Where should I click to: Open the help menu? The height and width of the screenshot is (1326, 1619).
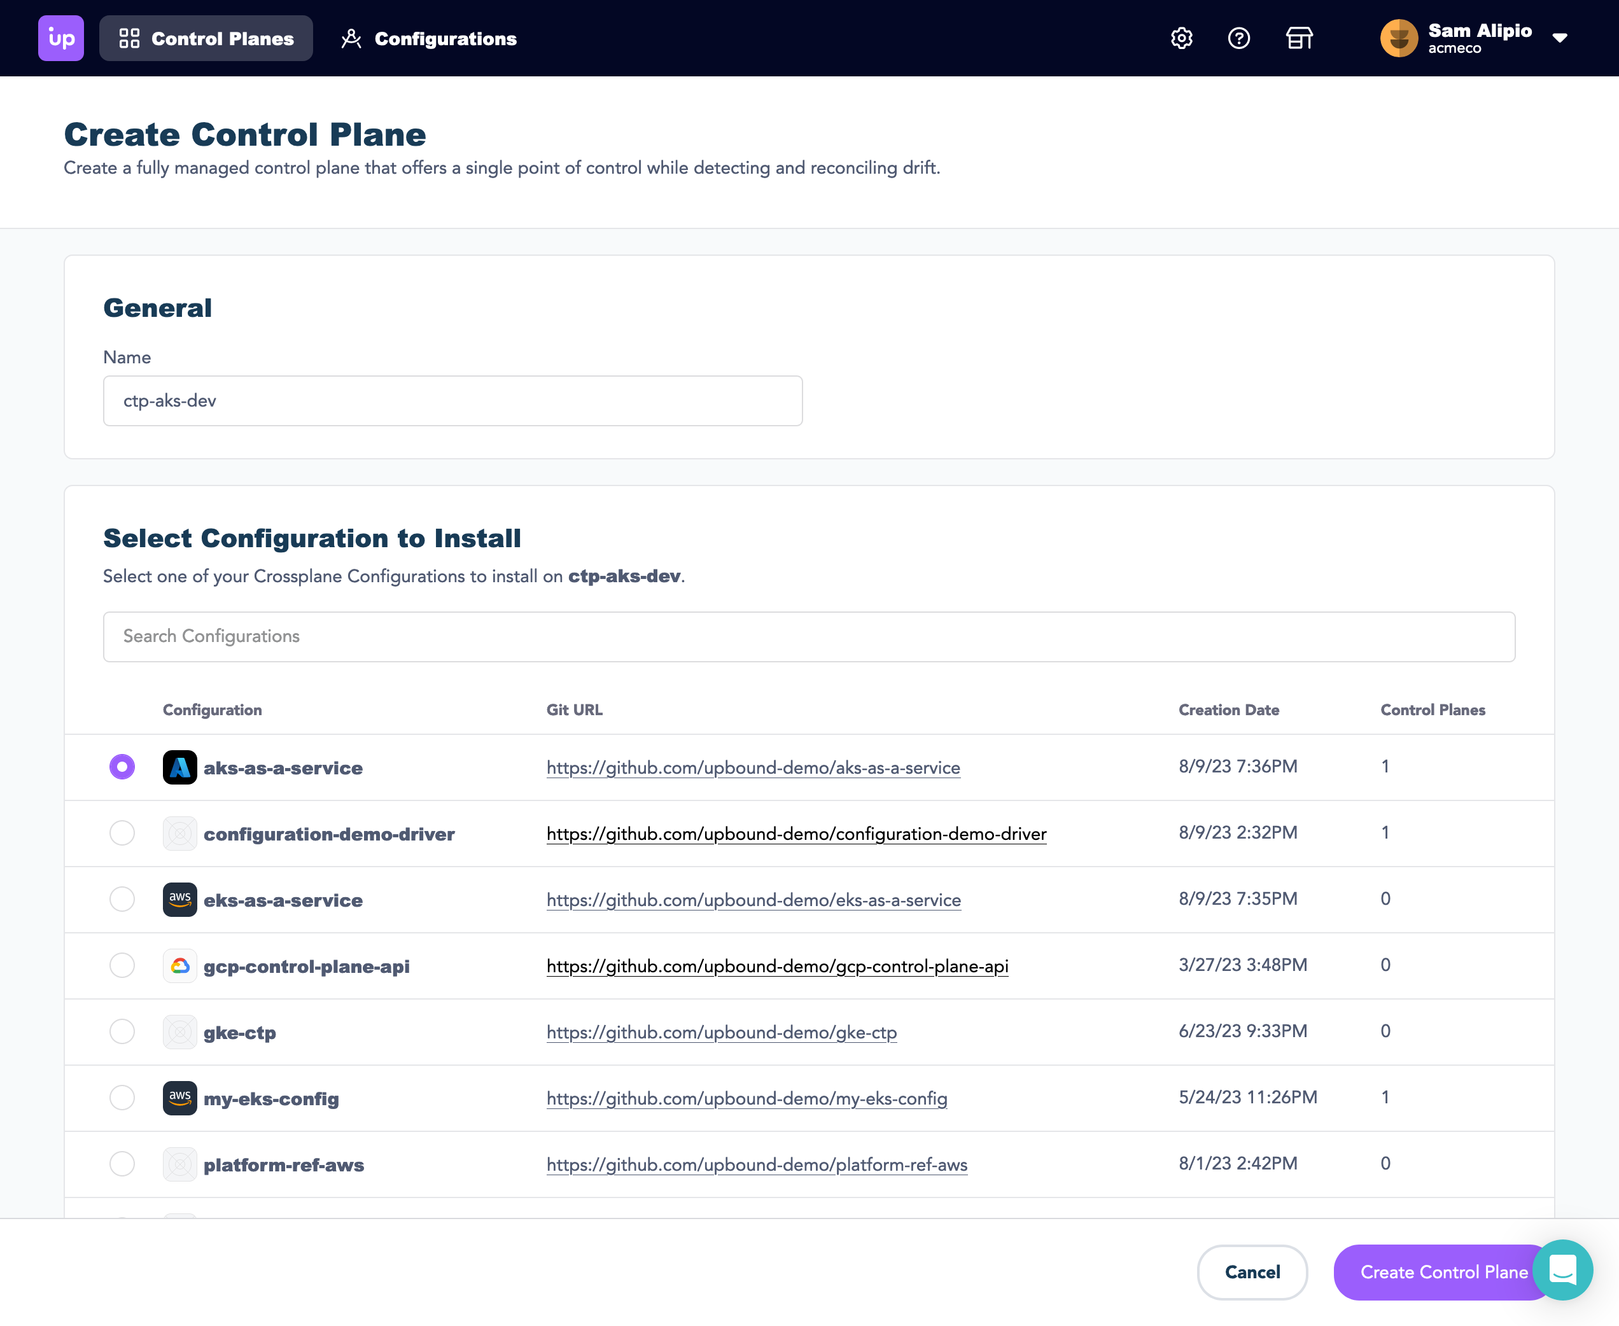click(x=1239, y=38)
